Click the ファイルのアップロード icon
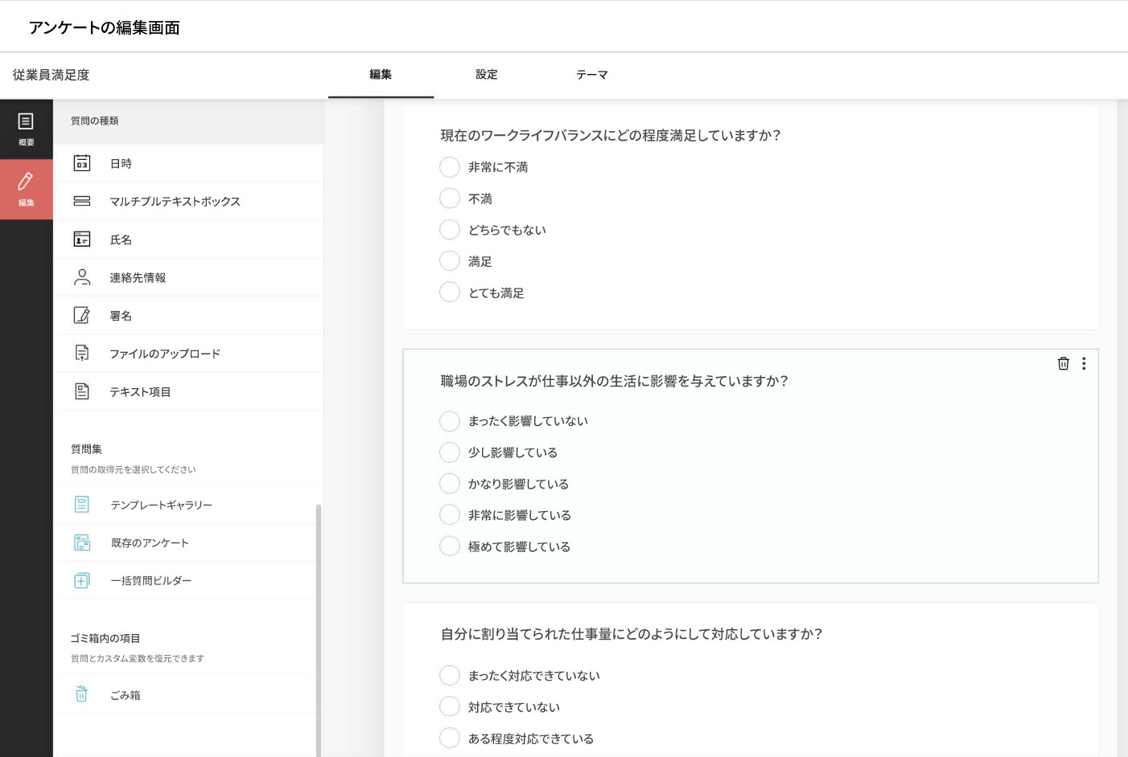This screenshot has width=1128, height=757. click(82, 353)
